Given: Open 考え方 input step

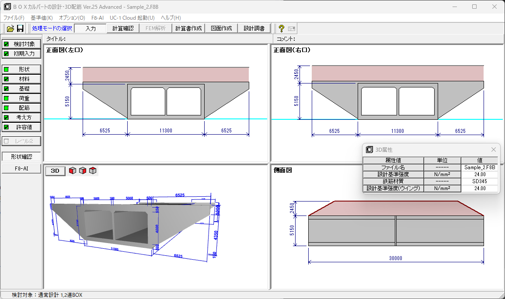Looking at the screenshot, I should [21, 118].
